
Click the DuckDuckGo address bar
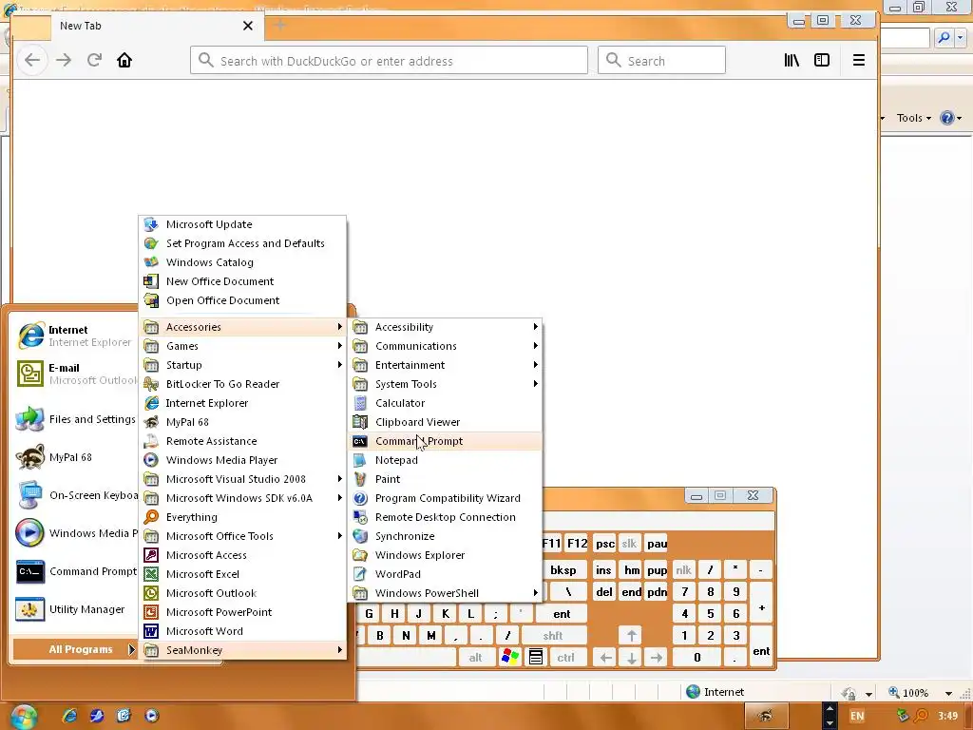[389, 60]
